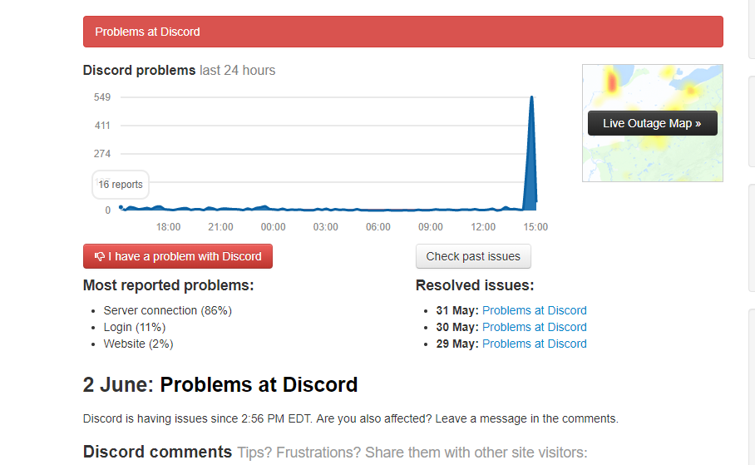Click the blue spike peak in the chart
This screenshot has height=465, width=755.
(531, 98)
